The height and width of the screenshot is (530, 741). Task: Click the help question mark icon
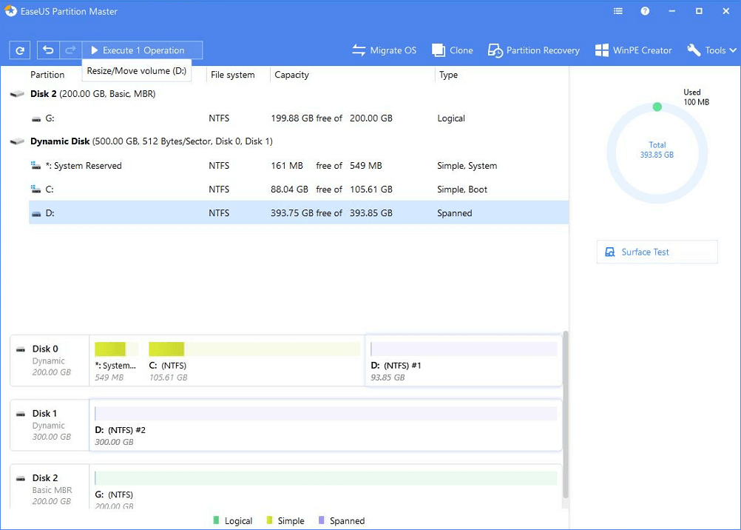pyautogui.click(x=645, y=12)
